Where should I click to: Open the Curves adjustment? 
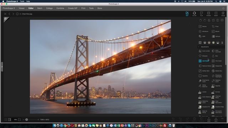[x=216, y=92]
